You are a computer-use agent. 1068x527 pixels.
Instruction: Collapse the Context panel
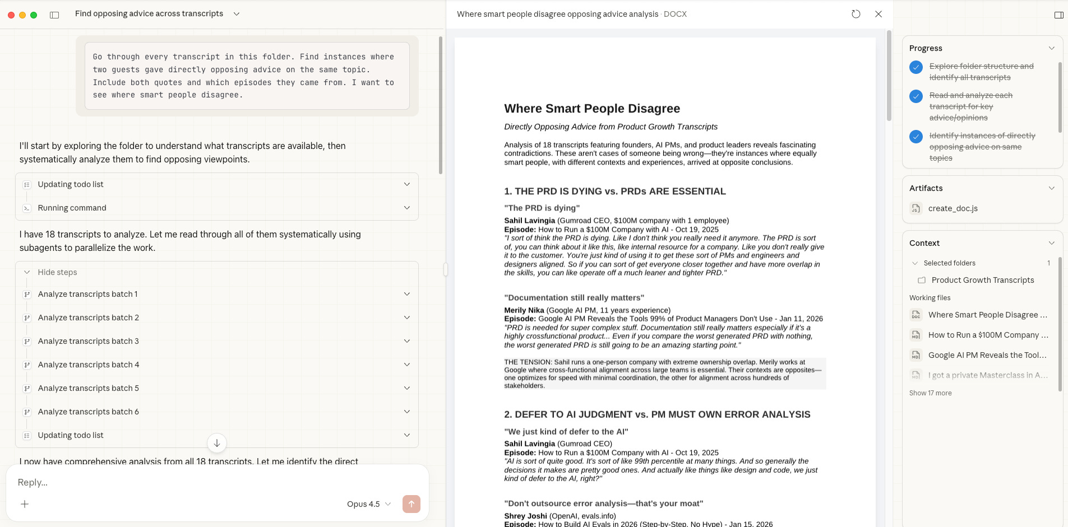[1052, 243]
